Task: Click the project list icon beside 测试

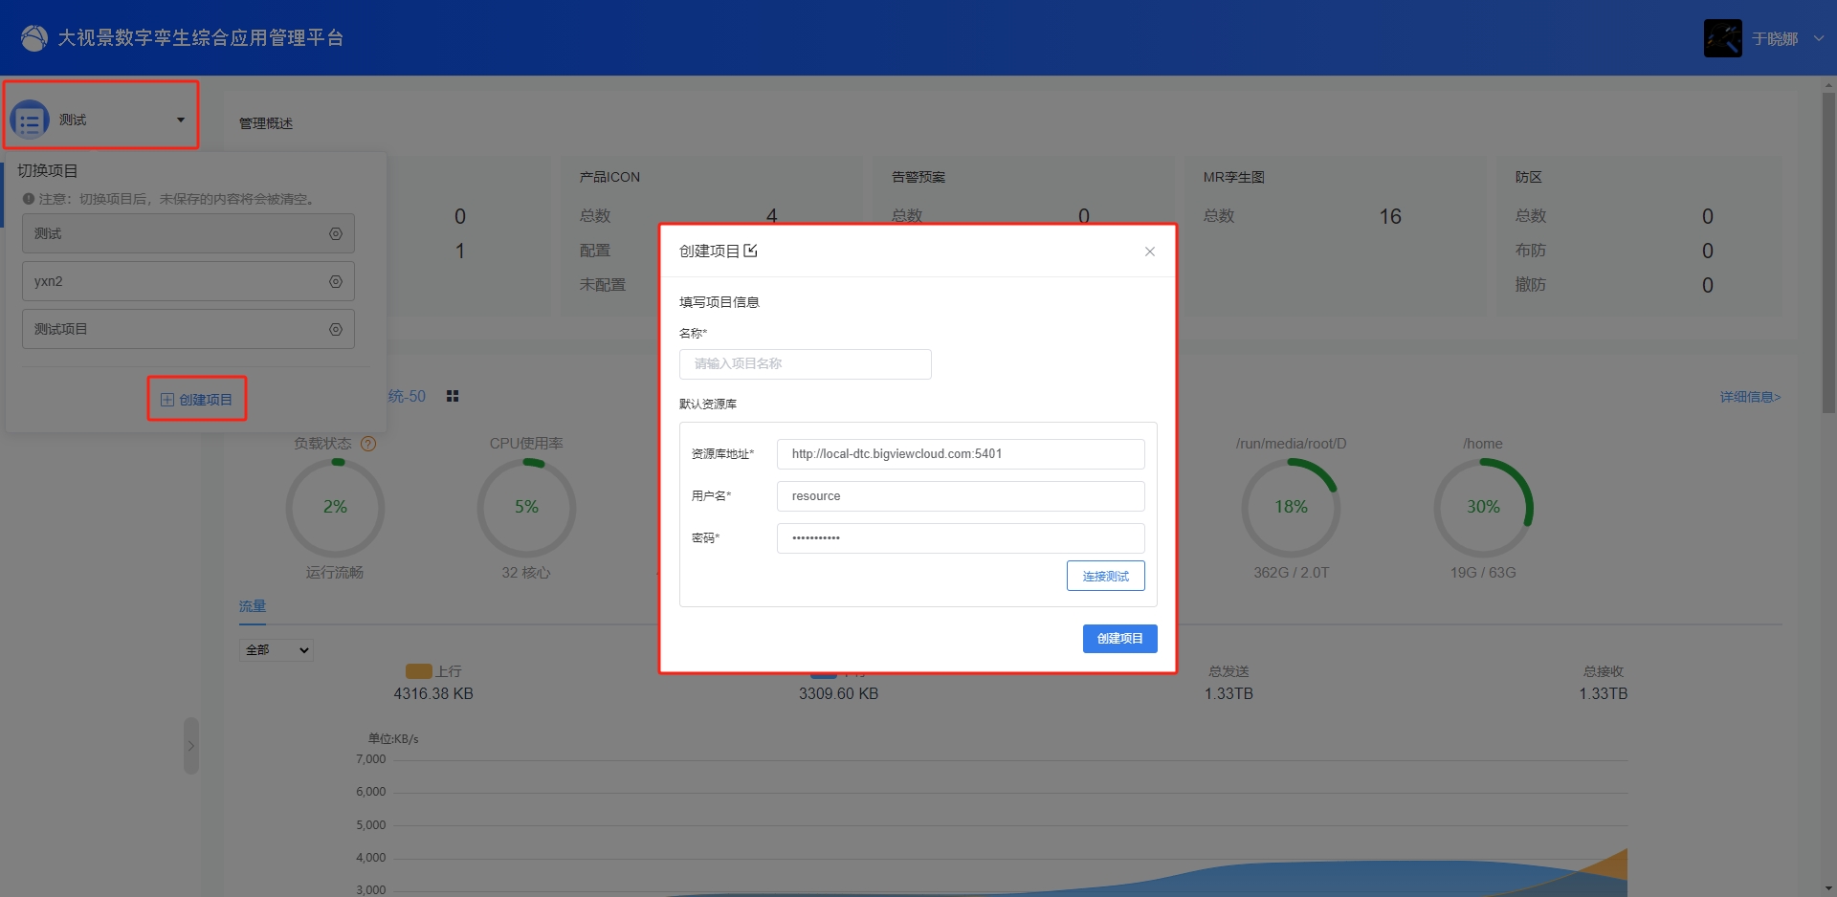Action: tap(30, 120)
